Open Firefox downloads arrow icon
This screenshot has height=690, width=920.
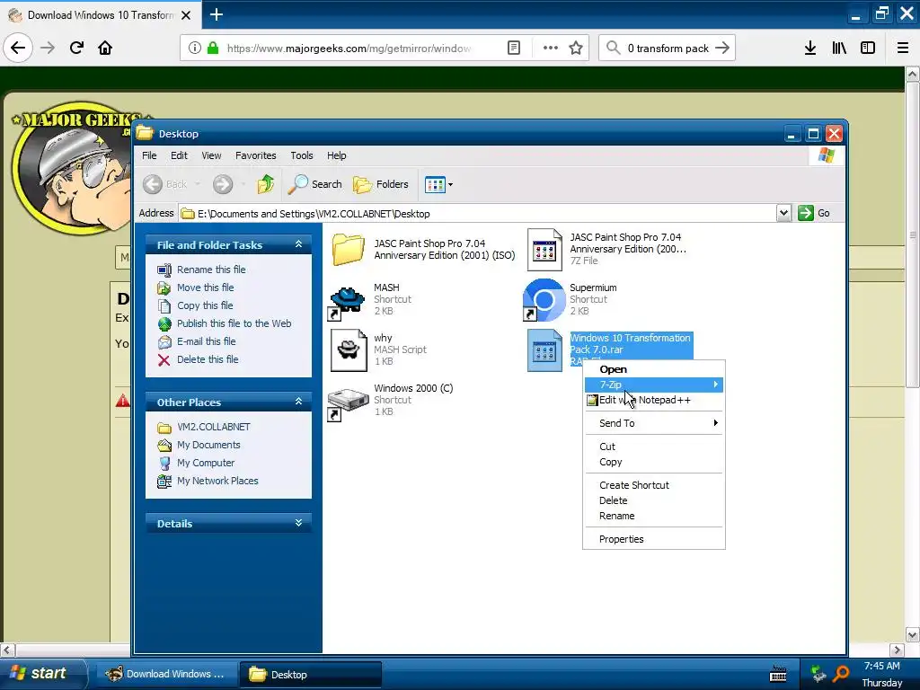tap(809, 49)
